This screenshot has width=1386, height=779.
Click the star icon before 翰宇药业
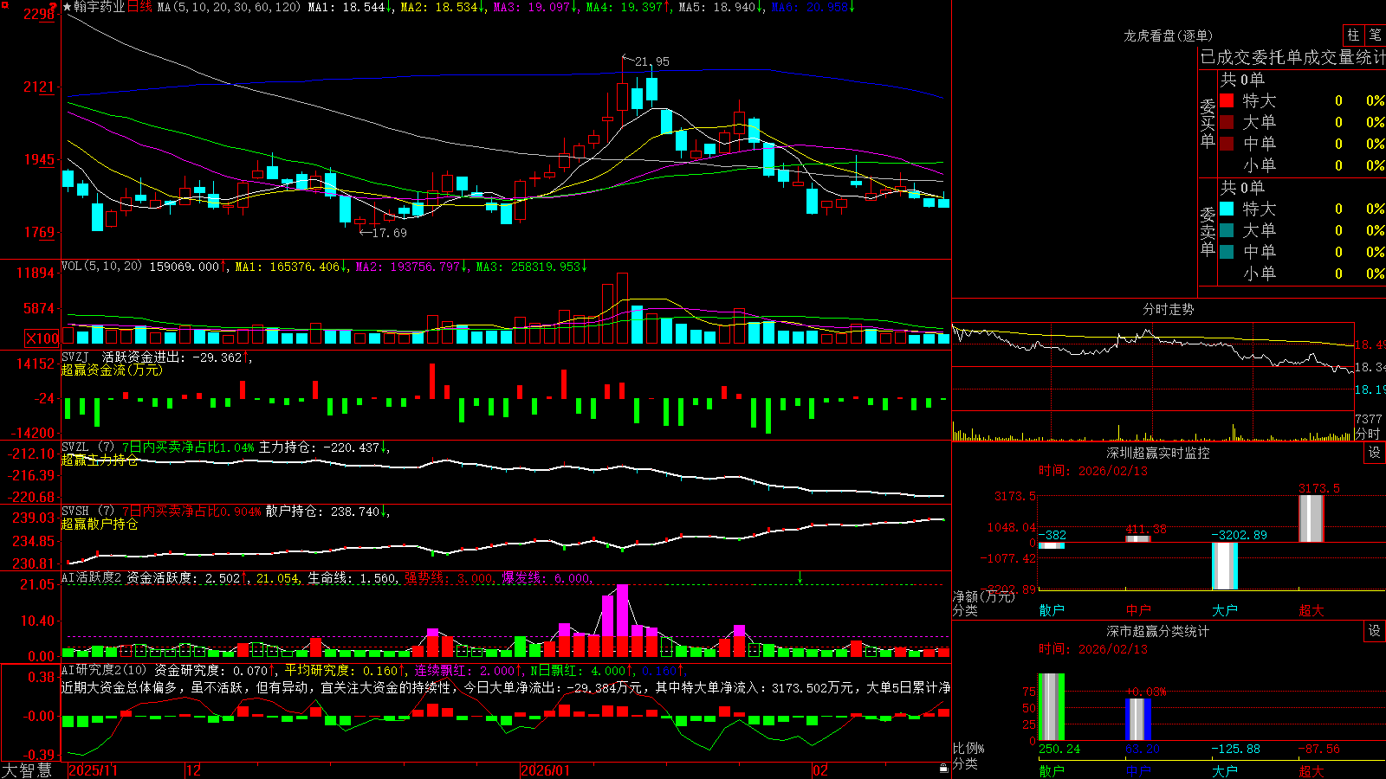[x=67, y=7]
